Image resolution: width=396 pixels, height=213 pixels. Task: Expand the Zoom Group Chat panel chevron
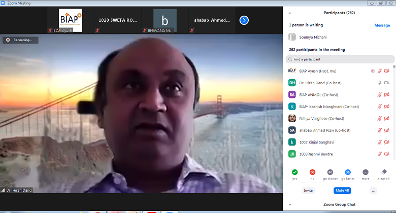pyautogui.click(x=289, y=204)
